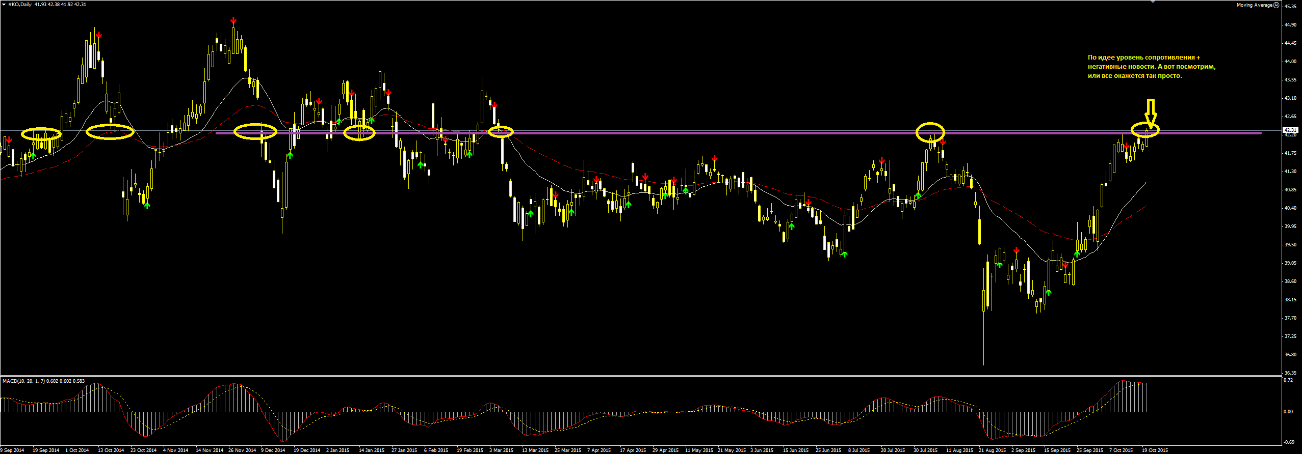Click the 39.05 price scale label
The width and height of the screenshot is (1302, 454).
pyautogui.click(x=1290, y=263)
